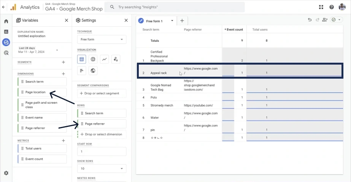Click the Start row input field
Viewport: 351px width, 182px height.
click(x=102, y=151)
